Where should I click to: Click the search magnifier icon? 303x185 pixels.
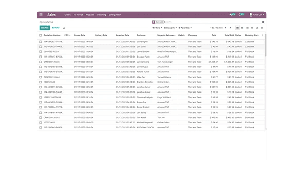coord(263,22)
